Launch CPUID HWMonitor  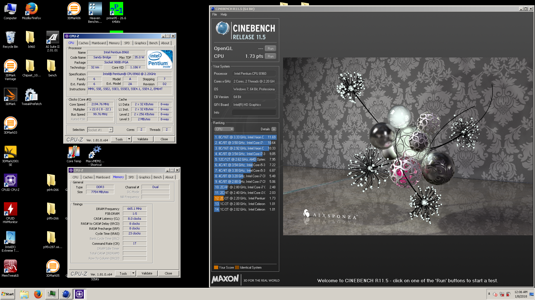click(x=10, y=213)
